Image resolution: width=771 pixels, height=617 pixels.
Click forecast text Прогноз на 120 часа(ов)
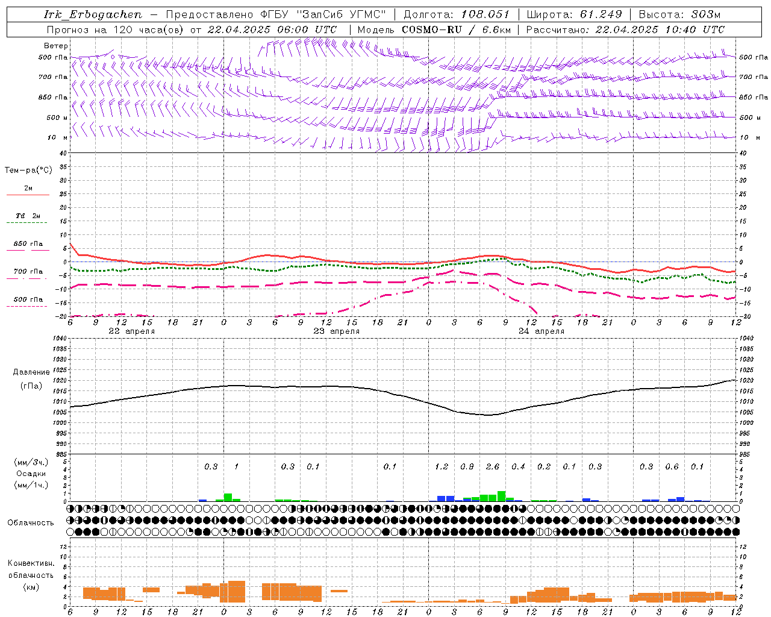[x=116, y=30]
